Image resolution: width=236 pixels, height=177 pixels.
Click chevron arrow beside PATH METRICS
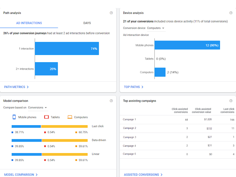pyautogui.click(x=28, y=87)
